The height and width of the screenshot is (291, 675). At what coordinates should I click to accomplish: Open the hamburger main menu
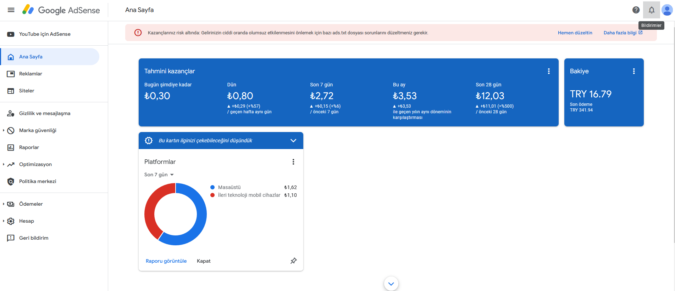coord(11,10)
